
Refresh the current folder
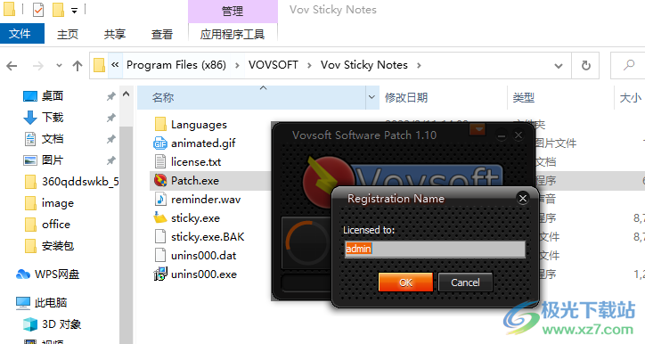586,65
